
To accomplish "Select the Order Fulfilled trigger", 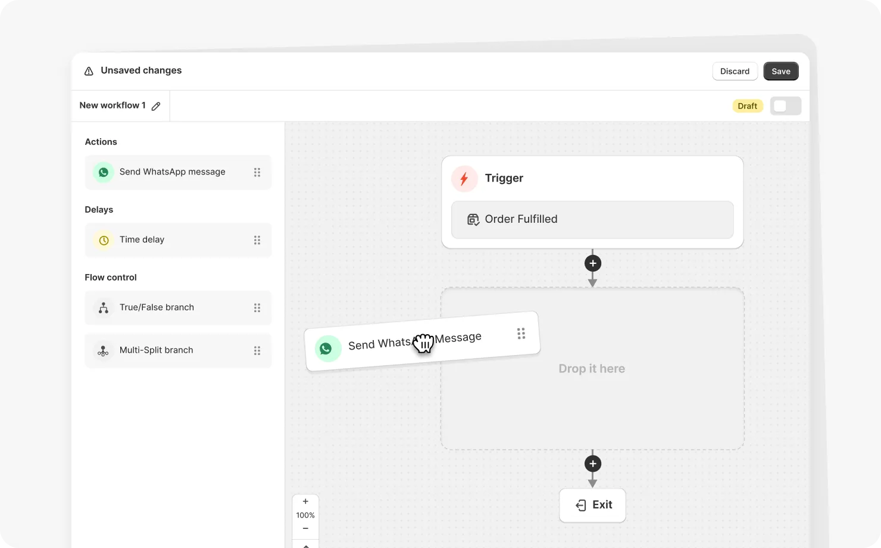I will [592, 220].
